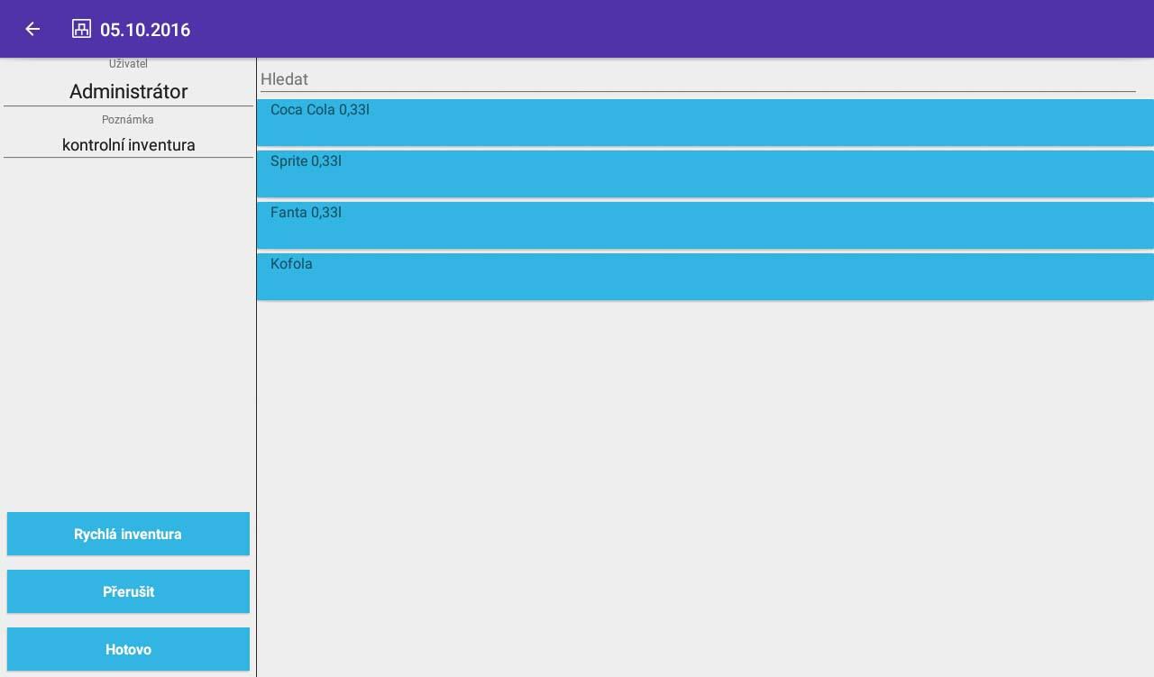
Task: Tap the Kofola list item
Action: pos(705,277)
